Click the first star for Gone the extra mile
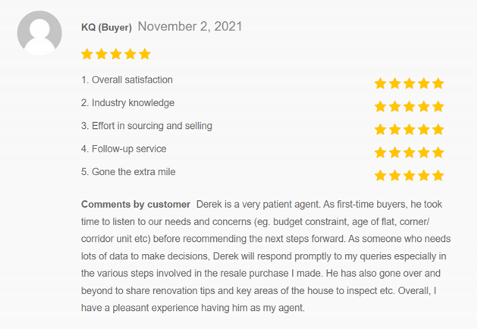The height and width of the screenshot is (329, 477). (381, 176)
